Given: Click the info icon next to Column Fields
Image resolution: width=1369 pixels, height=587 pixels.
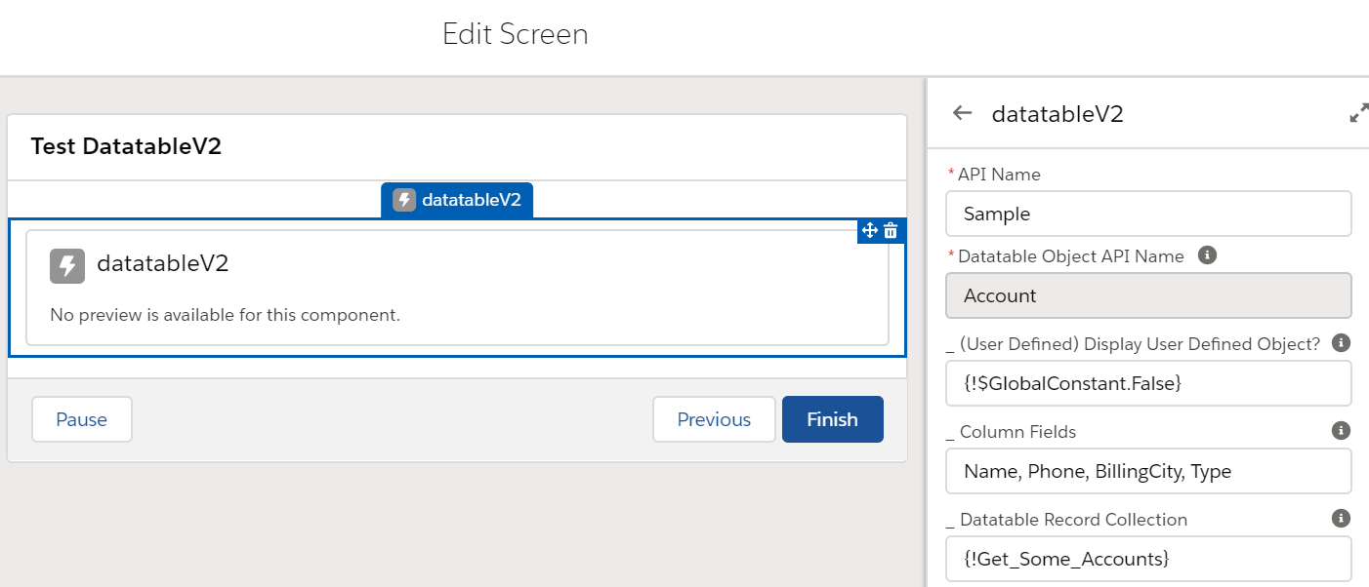Looking at the screenshot, I should [1340, 430].
